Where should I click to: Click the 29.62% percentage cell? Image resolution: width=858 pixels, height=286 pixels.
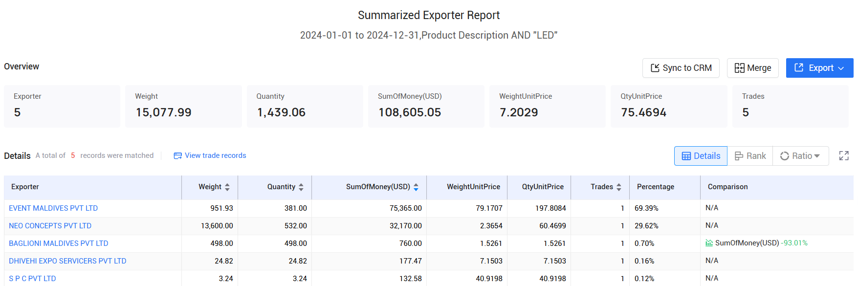point(665,226)
